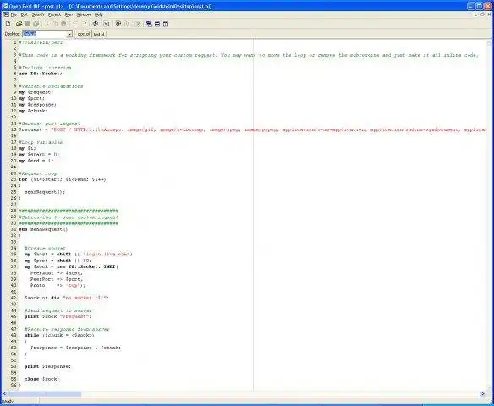This screenshot has height=406, width=494.
Task: Click the horizontal scrollbar thumb
Action: click(x=45, y=394)
